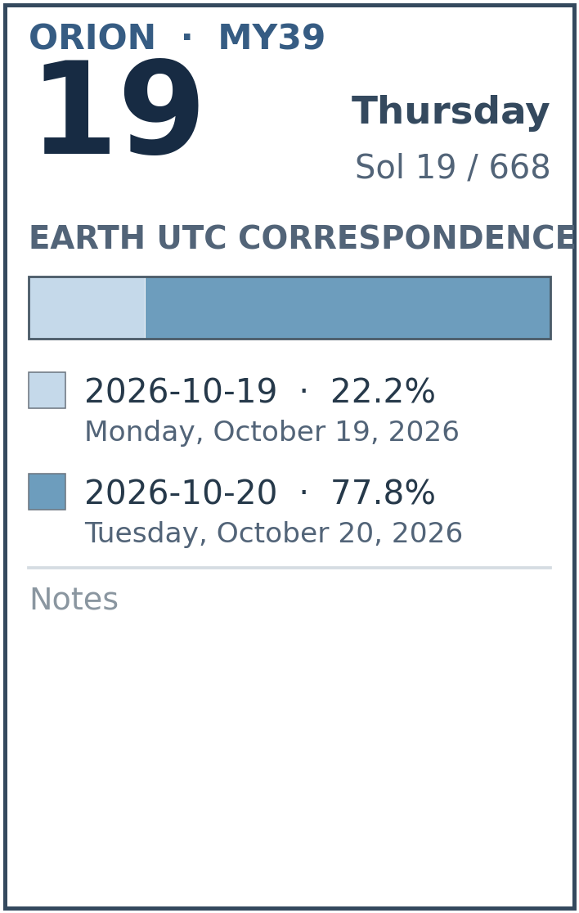
Task: Click the ORION calendar name
Action: coord(92,38)
